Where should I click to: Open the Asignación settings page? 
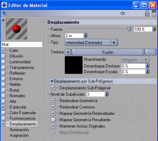tap(19, 135)
